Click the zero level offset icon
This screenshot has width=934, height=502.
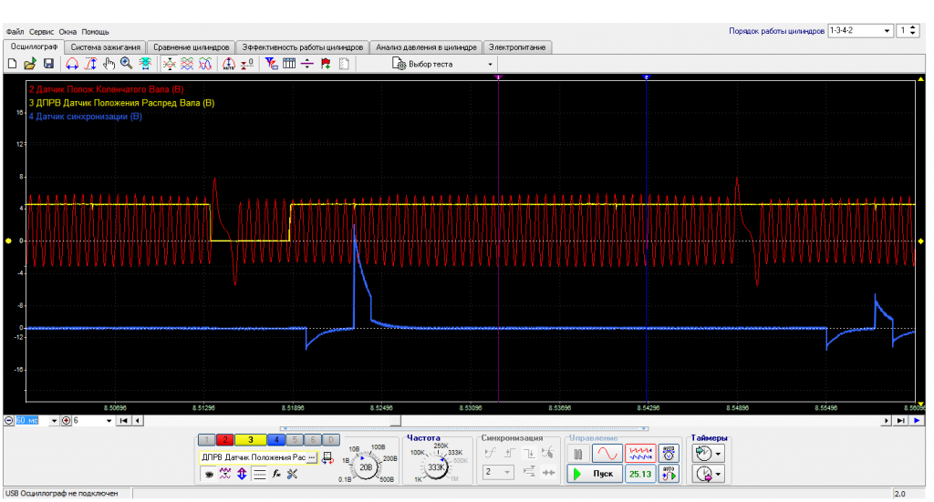coord(247,64)
